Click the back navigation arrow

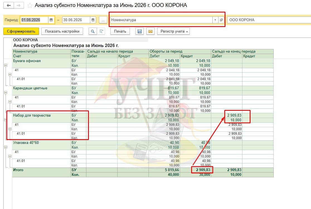9,5
